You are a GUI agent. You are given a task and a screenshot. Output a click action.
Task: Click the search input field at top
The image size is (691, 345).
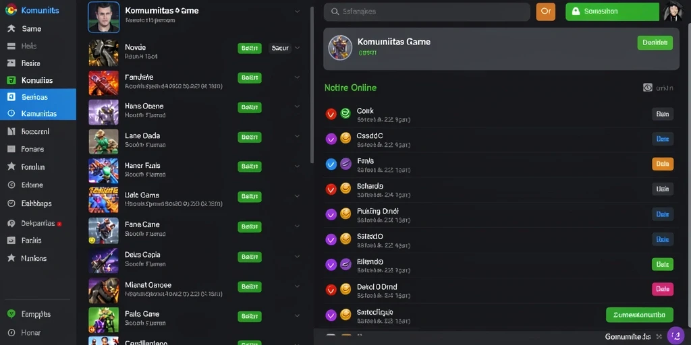point(426,12)
